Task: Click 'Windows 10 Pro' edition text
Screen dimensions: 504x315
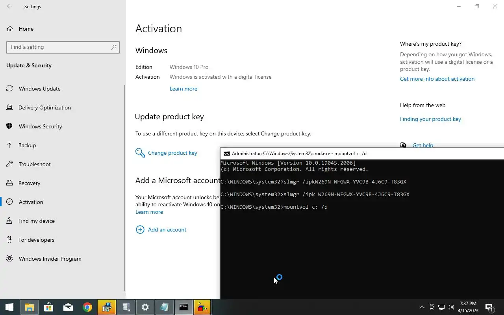Action: click(x=189, y=67)
